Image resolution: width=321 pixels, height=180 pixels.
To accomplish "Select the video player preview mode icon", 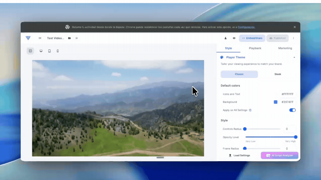I will [30, 51].
